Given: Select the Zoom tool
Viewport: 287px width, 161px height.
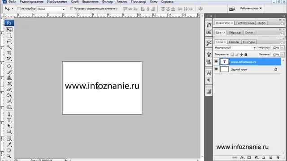Looking at the screenshot, I should tap(9, 156).
